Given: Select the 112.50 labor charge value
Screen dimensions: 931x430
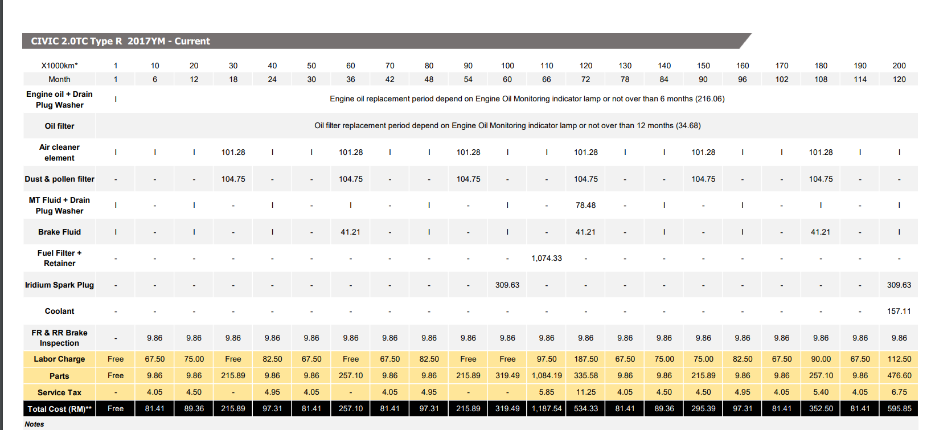Looking at the screenshot, I should click(x=899, y=359).
